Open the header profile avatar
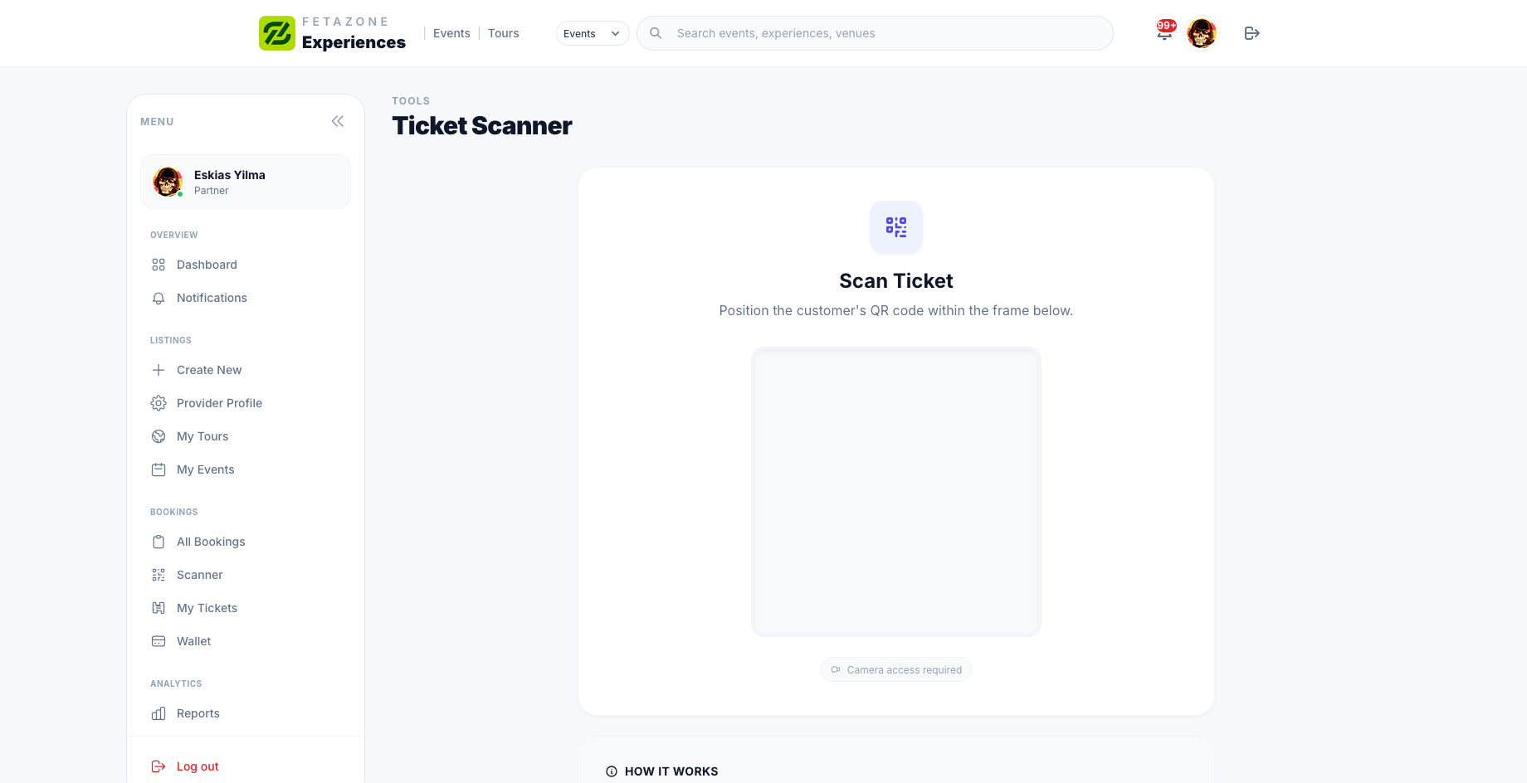 [x=1202, y=33]
